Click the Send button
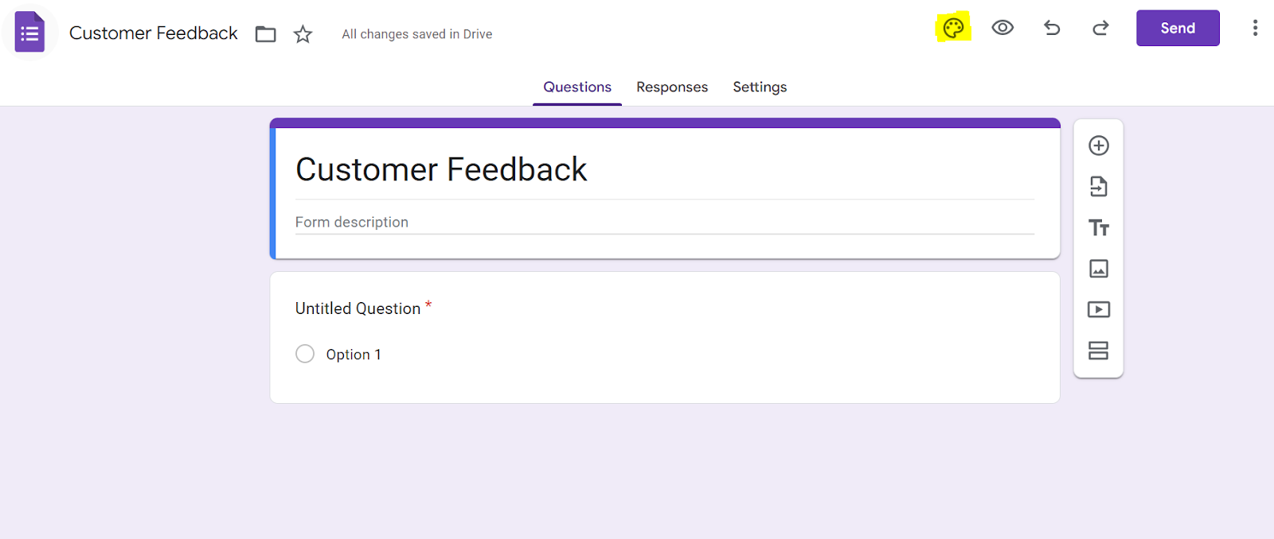1274x539 pixels. [1178, 28]
